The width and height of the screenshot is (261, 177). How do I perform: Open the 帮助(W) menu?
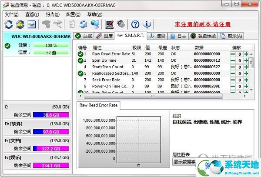(x=95, y=14)
